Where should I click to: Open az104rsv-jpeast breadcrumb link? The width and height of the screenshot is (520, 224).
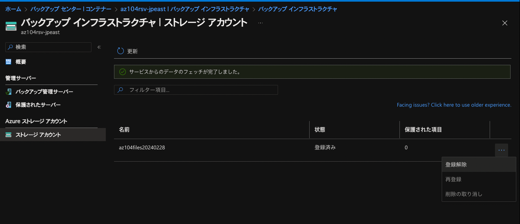coord(185,9)
